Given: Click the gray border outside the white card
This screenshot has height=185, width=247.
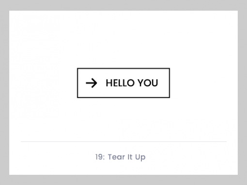Looking at the screenshot, I should click(x=123, y=5).
